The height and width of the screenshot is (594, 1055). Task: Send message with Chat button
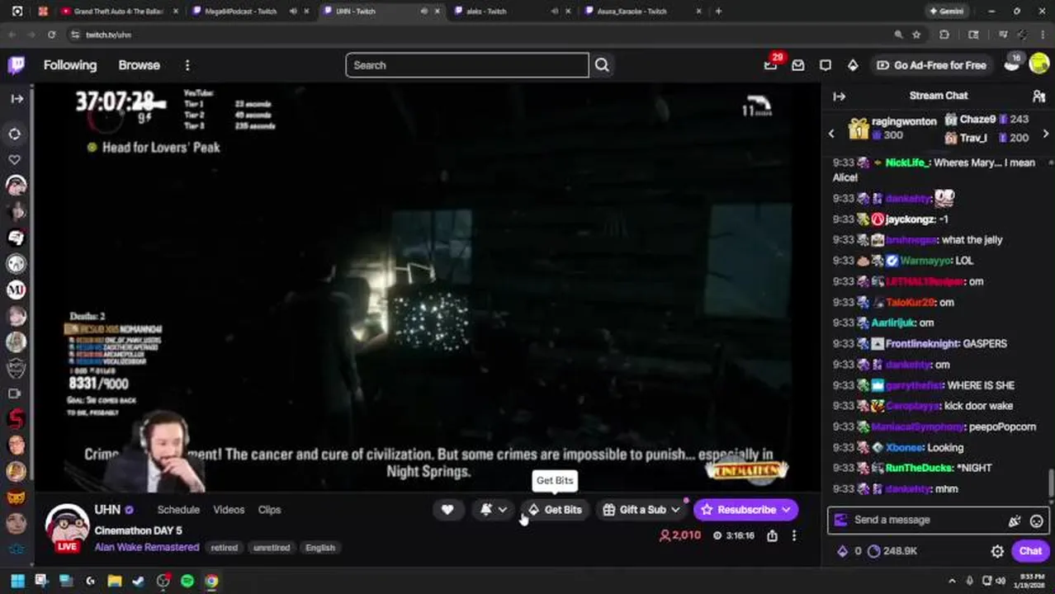click(x=1029, y=551)
